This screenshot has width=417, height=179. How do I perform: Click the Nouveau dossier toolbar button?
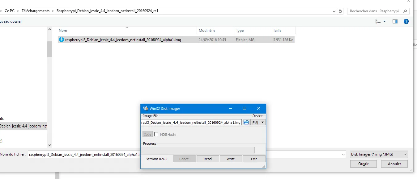[x=11, y=21]
